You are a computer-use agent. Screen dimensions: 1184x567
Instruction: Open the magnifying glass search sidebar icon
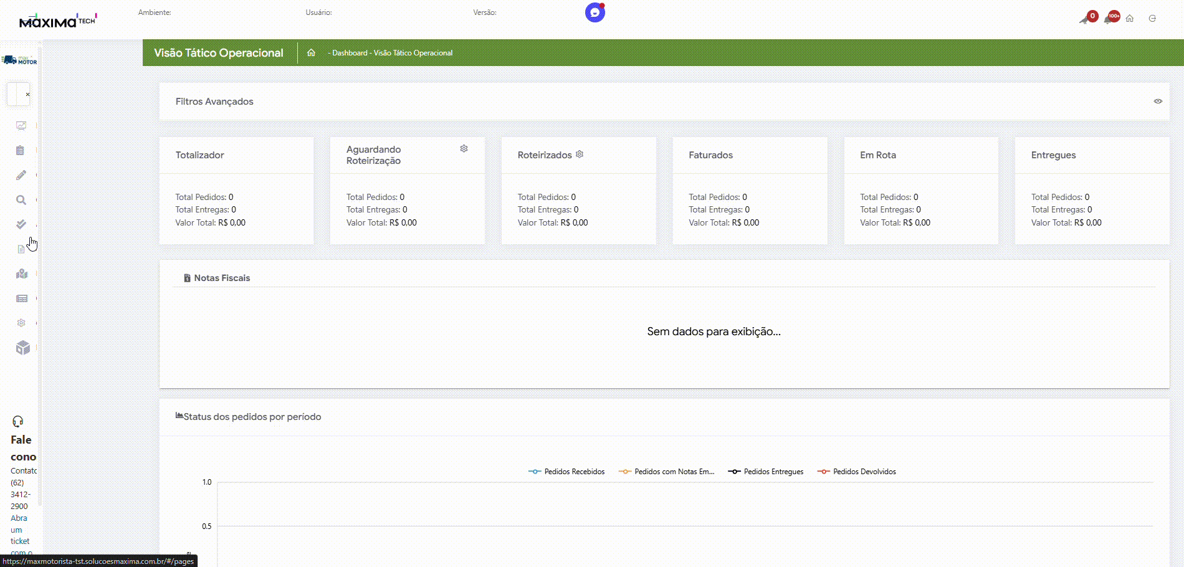click(x=21, y=200)
